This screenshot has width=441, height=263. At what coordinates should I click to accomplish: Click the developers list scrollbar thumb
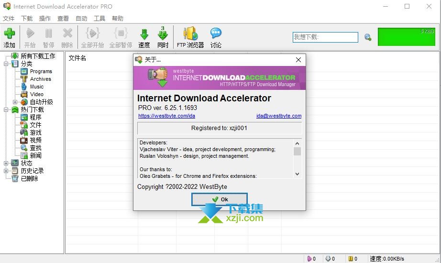click(298, 151)
